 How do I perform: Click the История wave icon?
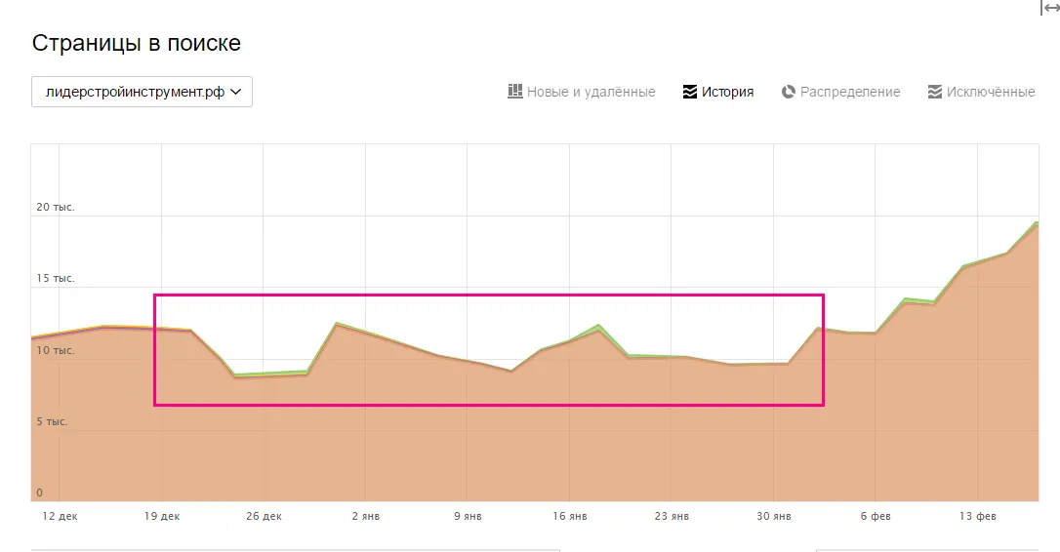pyautogui.click(x=689, y=92)
